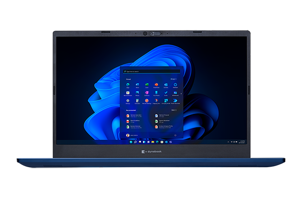The image size is (299, 199).
Task: Launch the Snipping Tool
Action: point(156,101)
